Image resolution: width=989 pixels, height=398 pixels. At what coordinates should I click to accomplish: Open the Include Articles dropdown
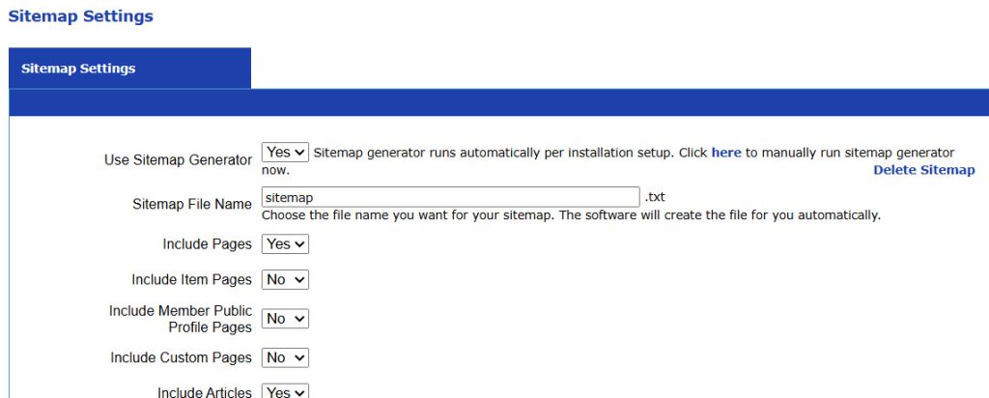(x=285, y=392)
